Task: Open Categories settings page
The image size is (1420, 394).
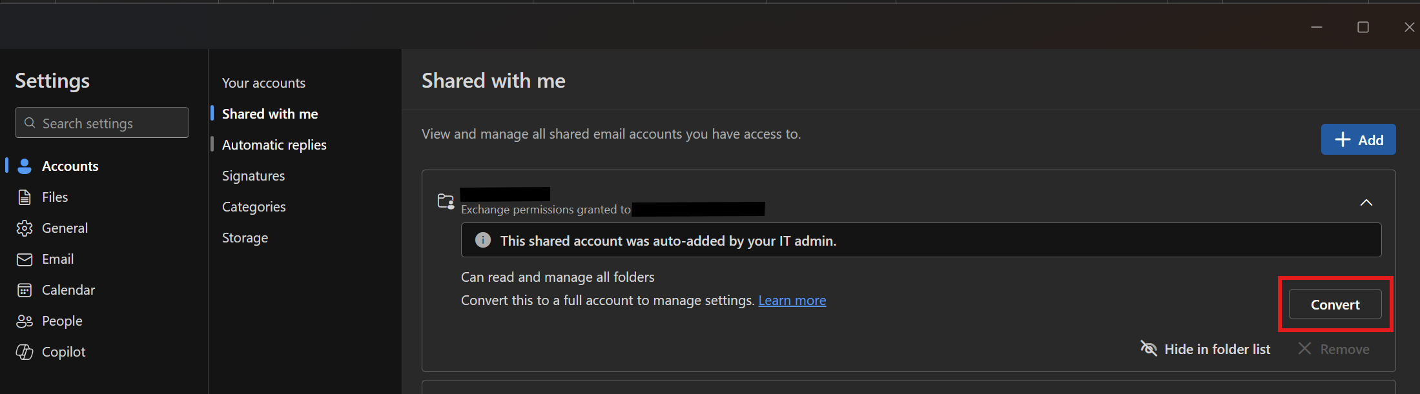Action: point(254,206)
